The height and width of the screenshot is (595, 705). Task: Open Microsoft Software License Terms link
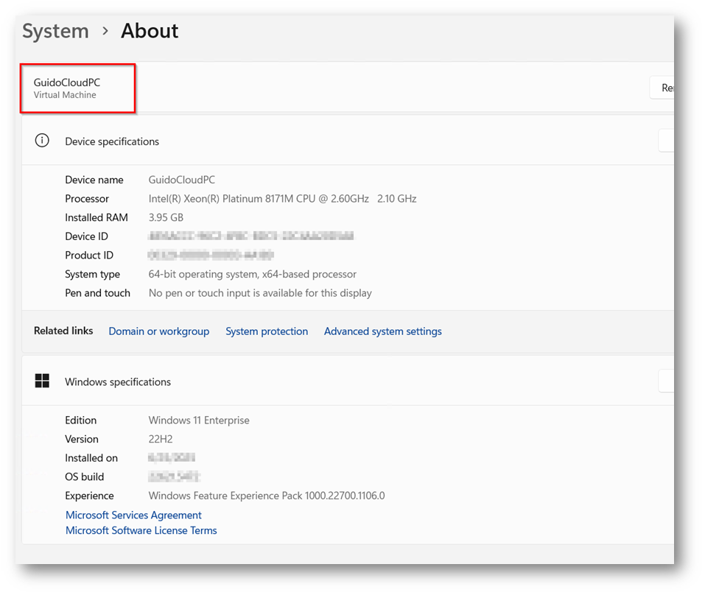[141, 530]
